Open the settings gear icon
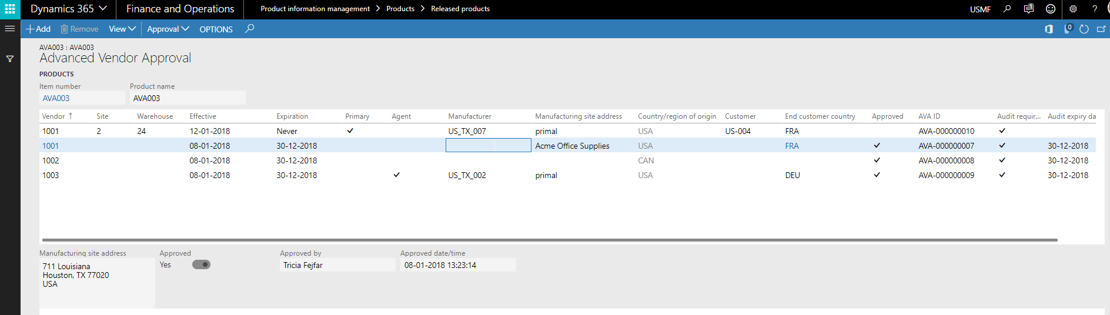 [1073, 9]
